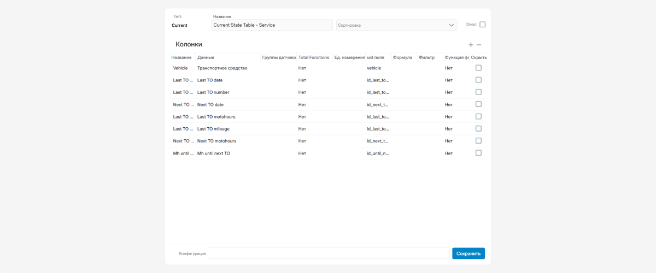Screen dimensions: 656x273
Task: Click the Функция column header
Action: coord(457,57)
